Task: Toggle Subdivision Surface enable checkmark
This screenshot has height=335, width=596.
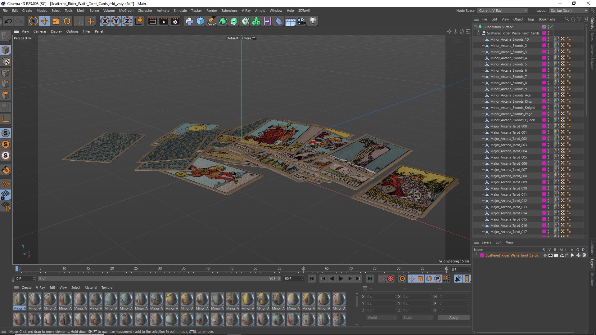Action: [552, 27]
